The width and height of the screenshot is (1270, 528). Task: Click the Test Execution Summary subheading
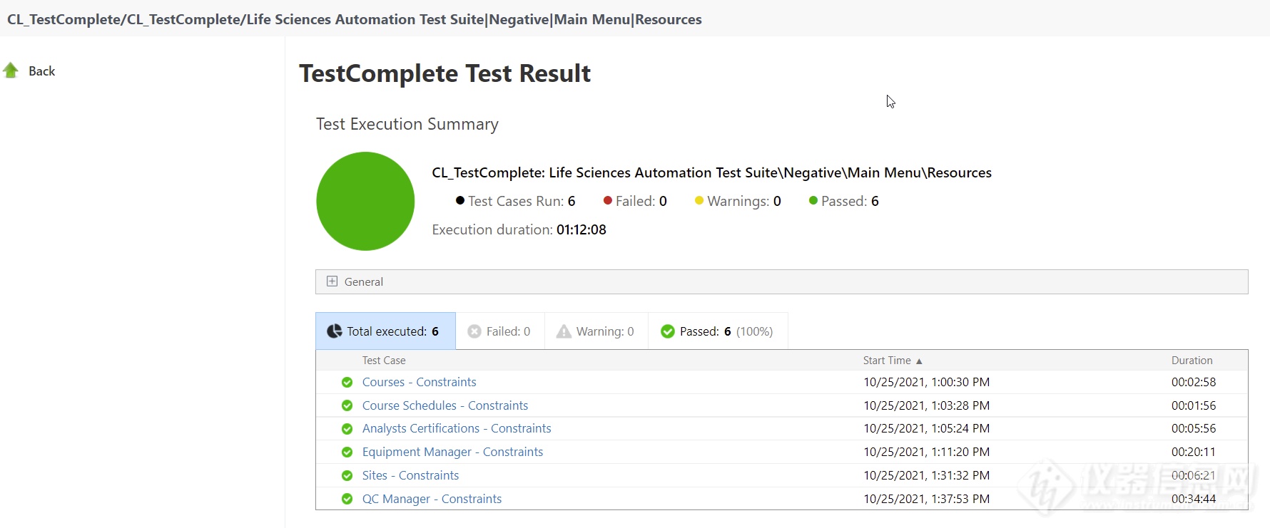[x=407, y=124]
